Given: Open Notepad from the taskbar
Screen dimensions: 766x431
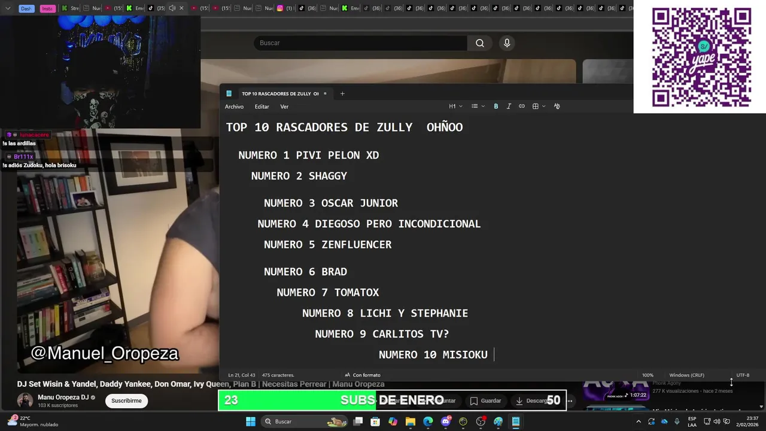Looking at the screenshot, I should point(515,421).
